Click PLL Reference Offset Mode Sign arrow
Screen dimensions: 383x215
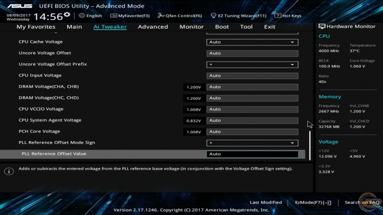pos(292,143)
